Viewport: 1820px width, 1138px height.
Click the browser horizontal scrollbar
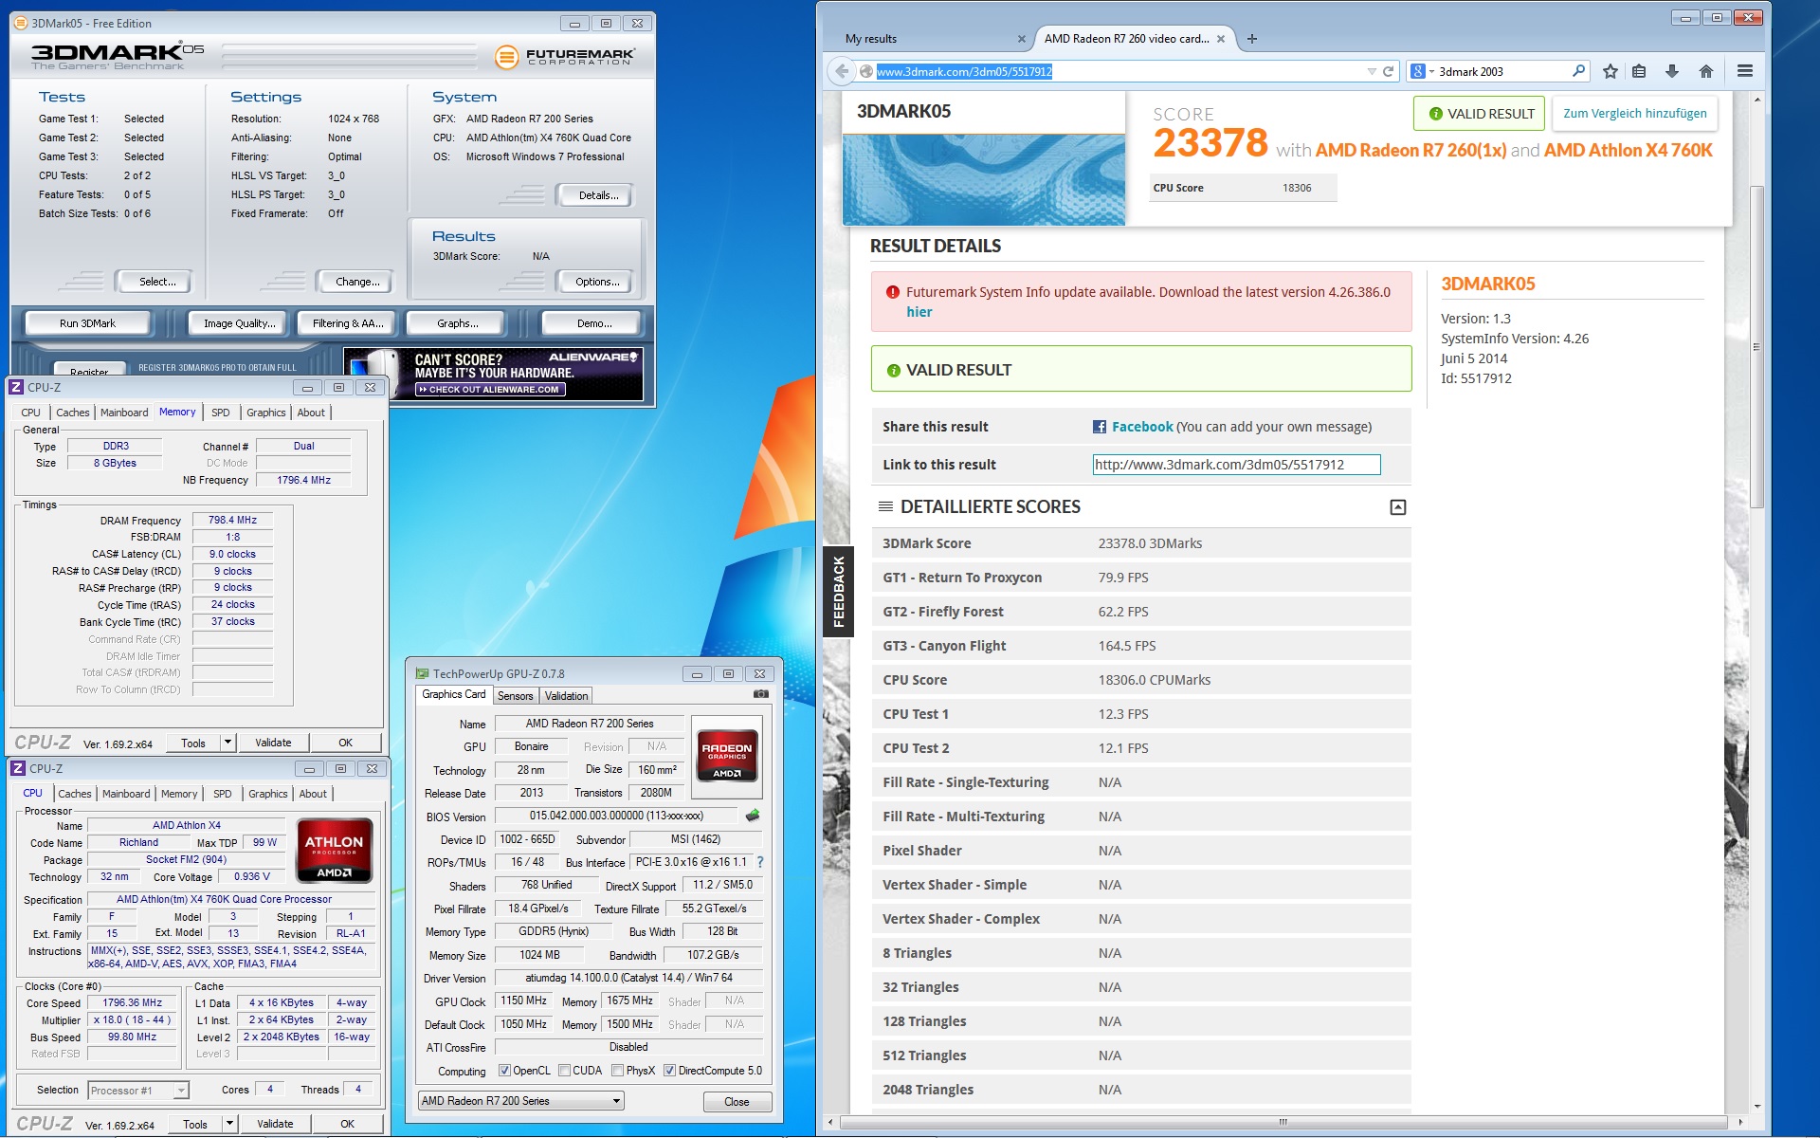tap(1283, 1122)
